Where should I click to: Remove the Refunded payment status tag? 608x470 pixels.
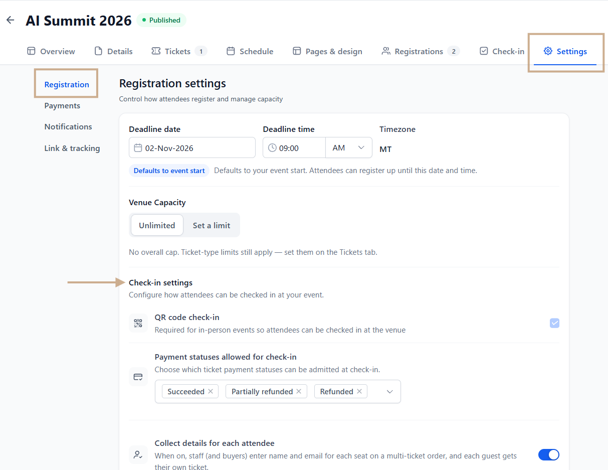[x=359, y=391]
